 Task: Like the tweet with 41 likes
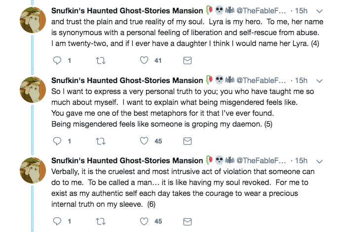pos(144,61)
